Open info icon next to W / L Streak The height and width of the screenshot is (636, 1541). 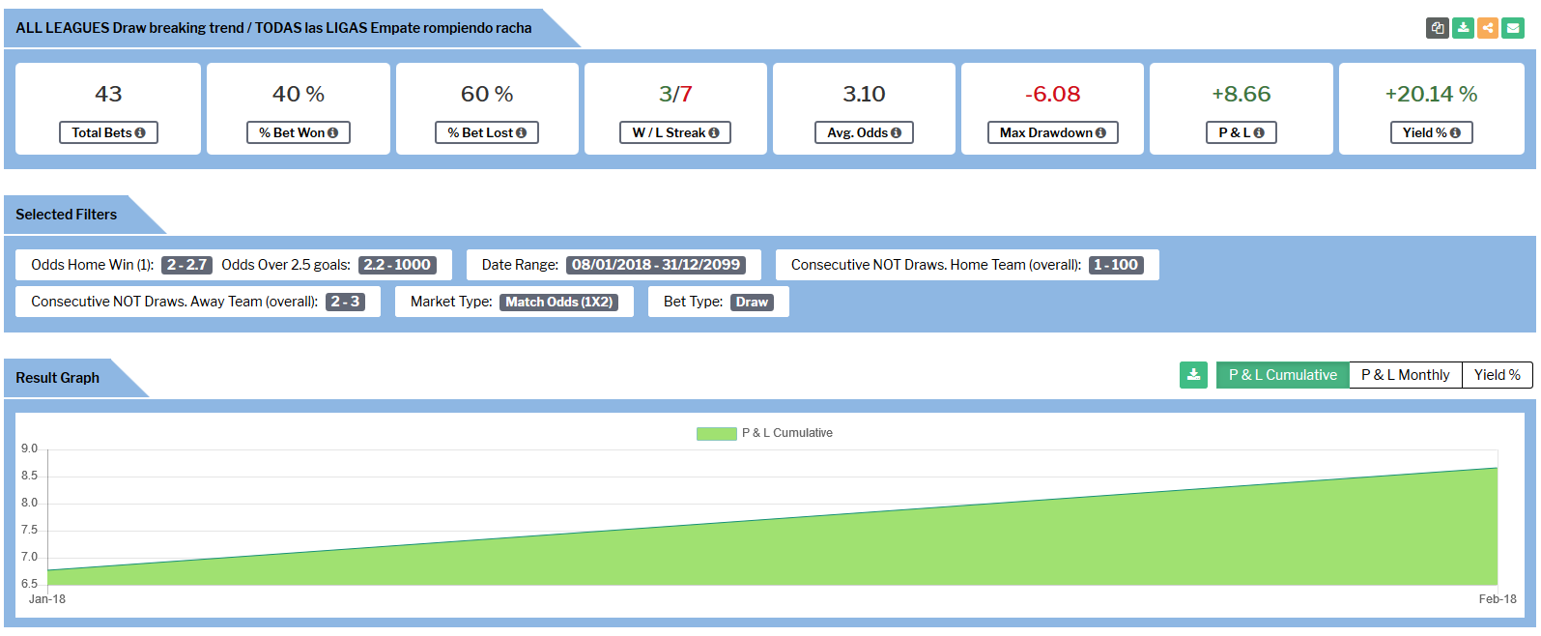714,133
